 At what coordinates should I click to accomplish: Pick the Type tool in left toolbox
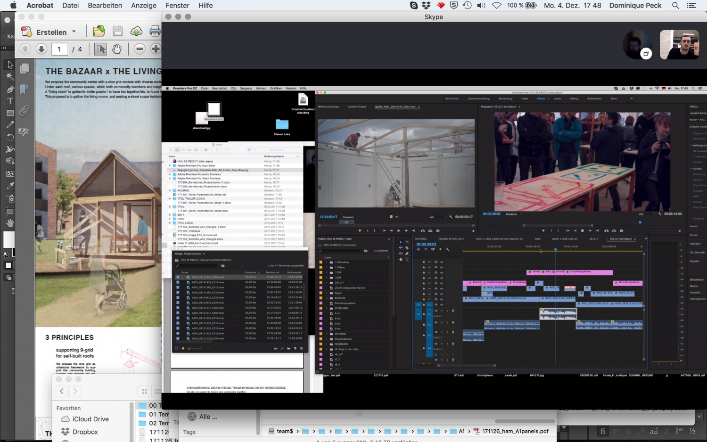10,101
